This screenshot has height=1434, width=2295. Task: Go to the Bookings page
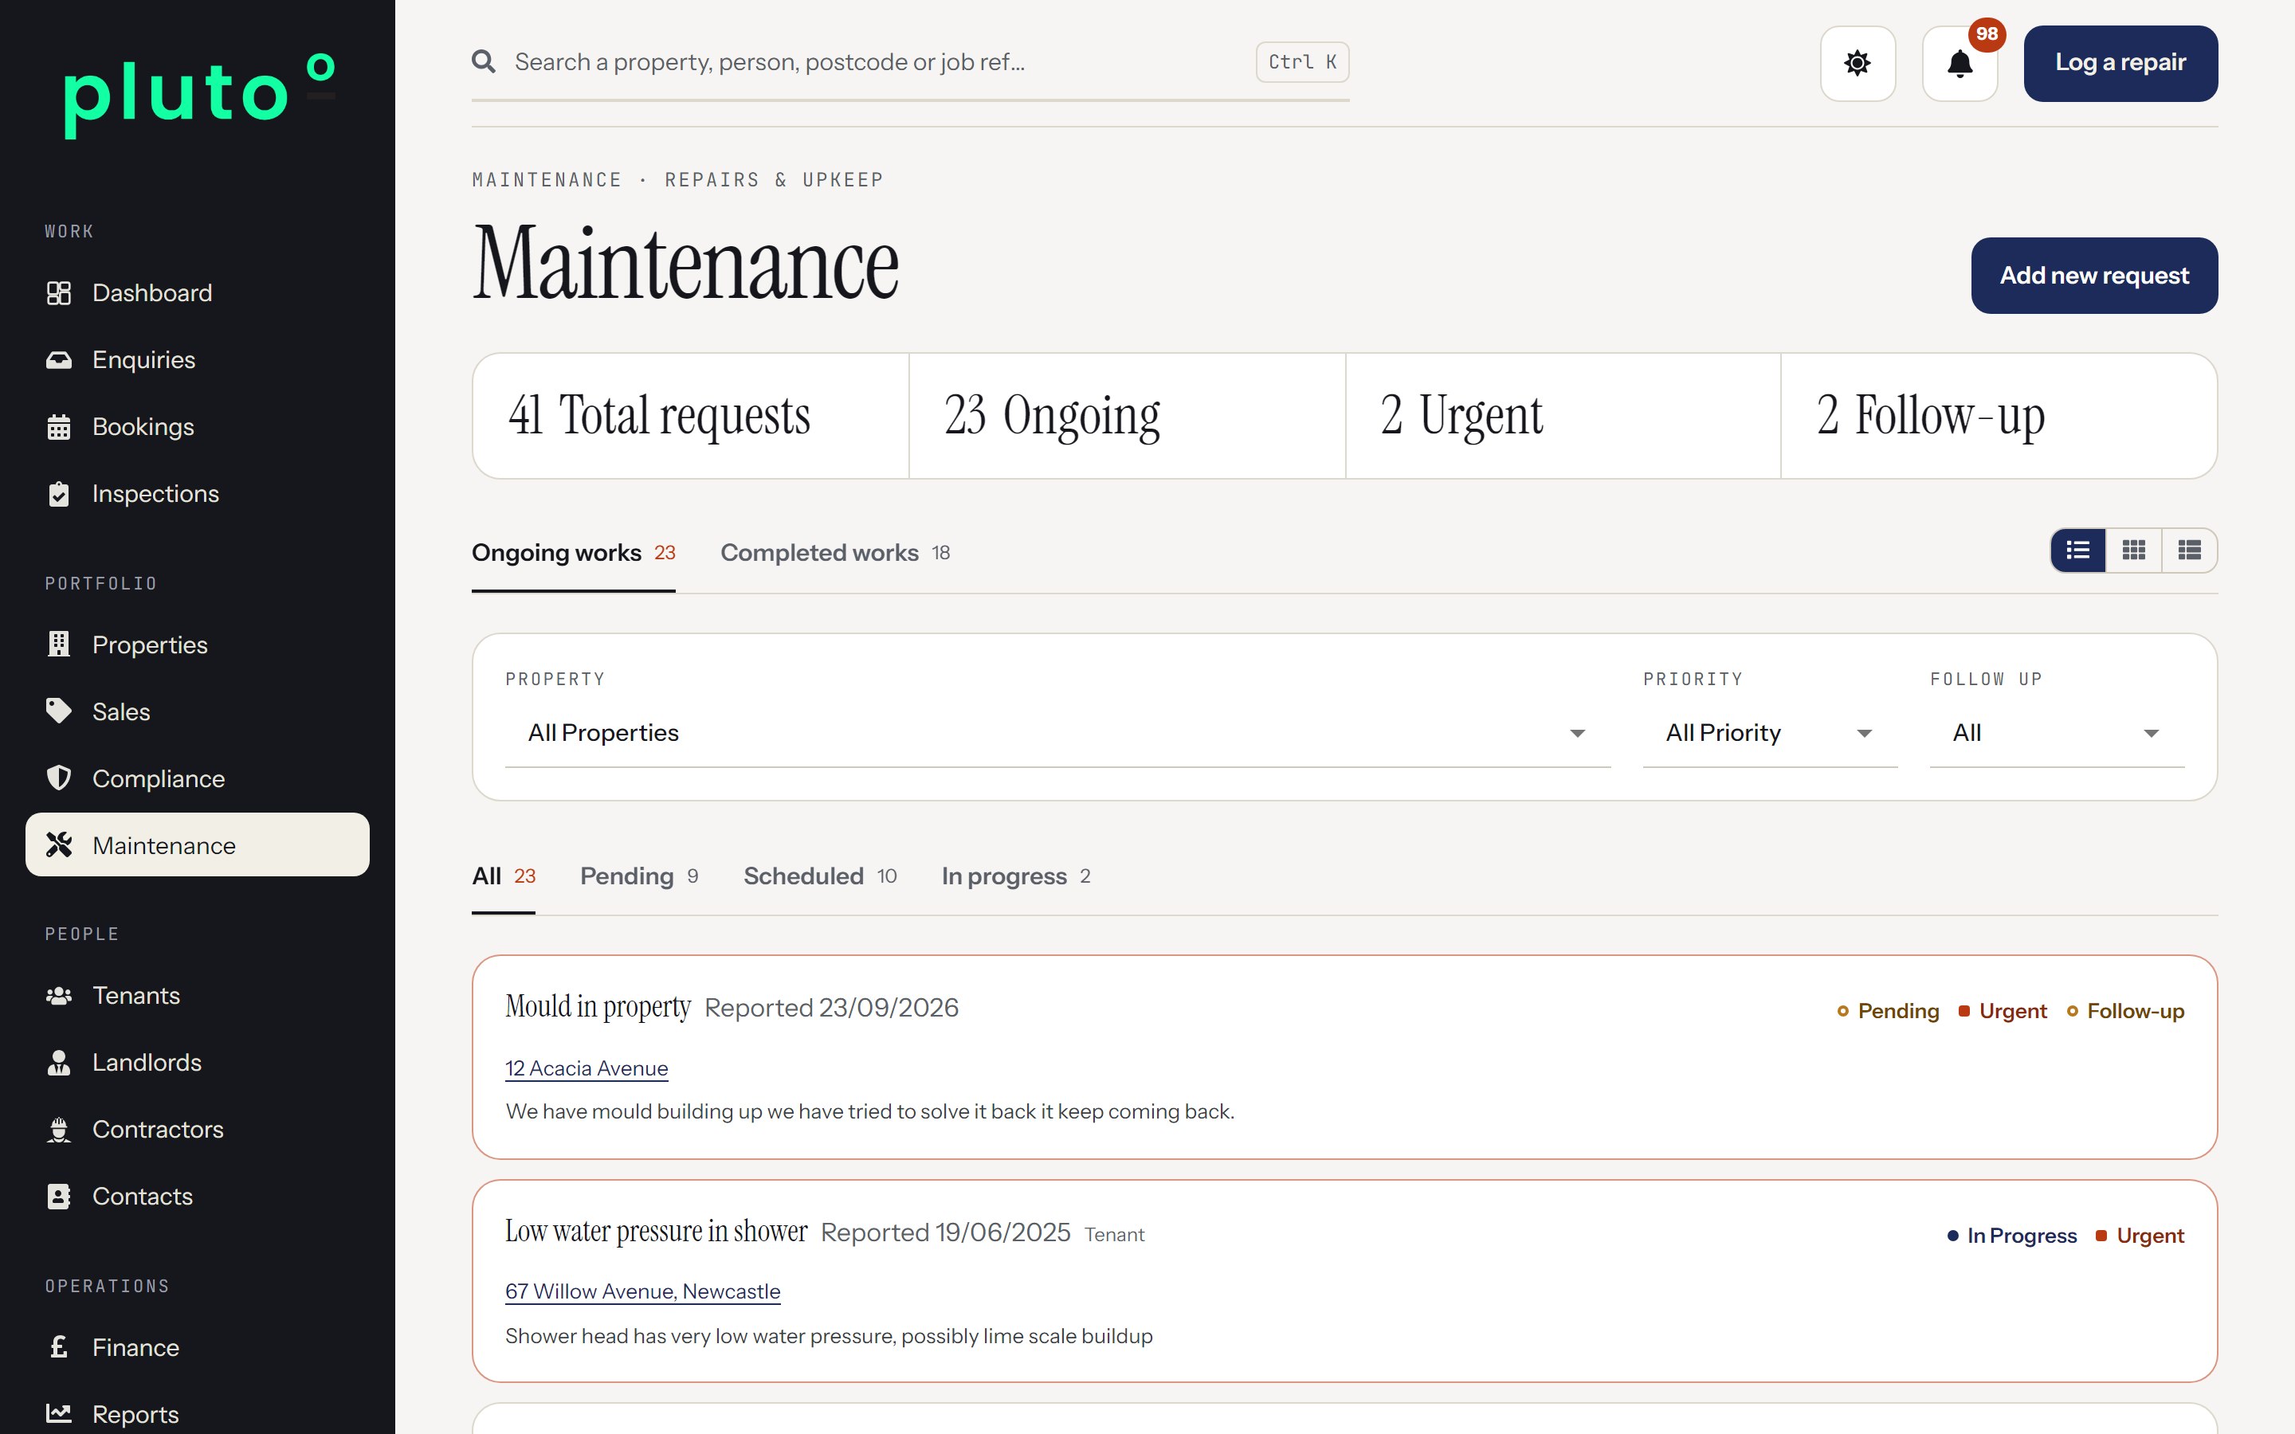tap(198, 427)
